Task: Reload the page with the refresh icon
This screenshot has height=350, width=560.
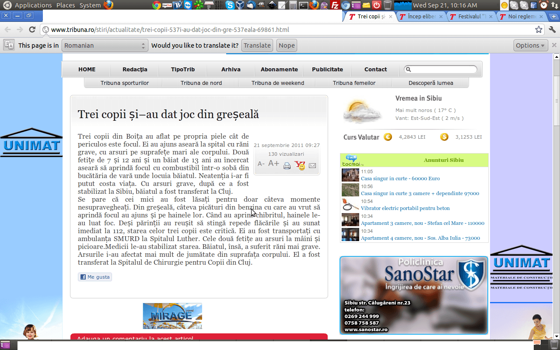Action: (32, 30)
